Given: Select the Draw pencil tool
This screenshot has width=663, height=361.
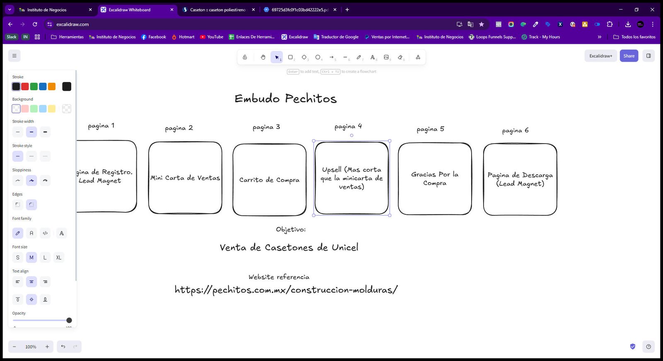Looking at the screenshot, I should coord(359,57).
